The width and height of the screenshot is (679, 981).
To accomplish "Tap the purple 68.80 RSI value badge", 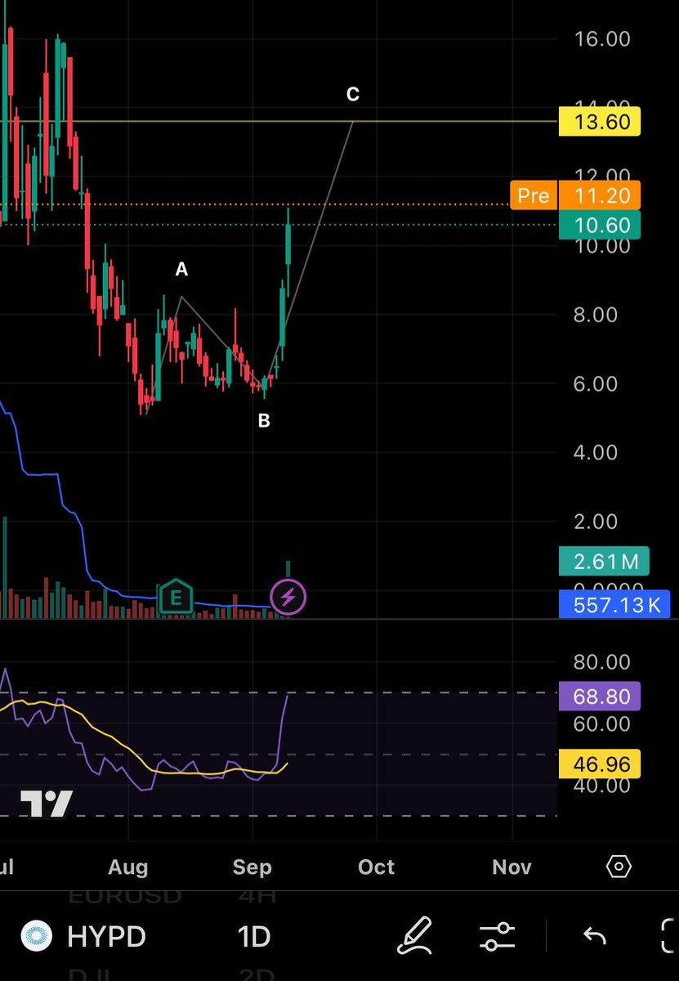I will pyautogui.click(x=600, y=697).
